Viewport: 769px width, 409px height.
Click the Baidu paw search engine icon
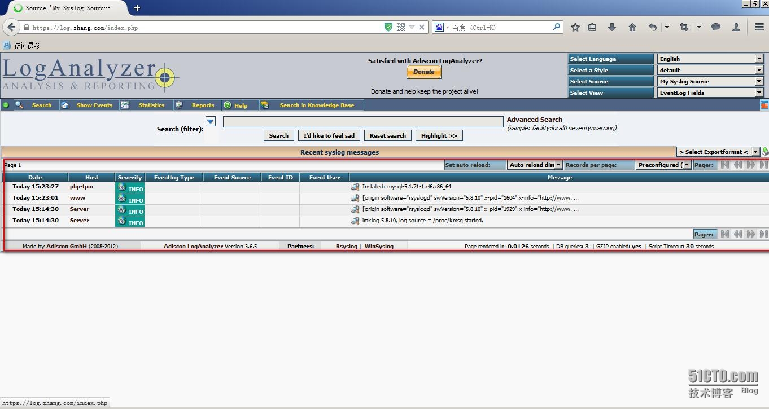click(439, 27)
